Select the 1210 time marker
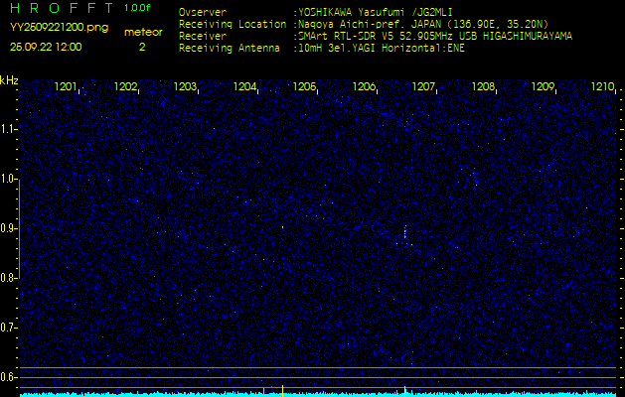Image resolution: width=625 pixels, height=397 pixels. [x=602, y=87]
